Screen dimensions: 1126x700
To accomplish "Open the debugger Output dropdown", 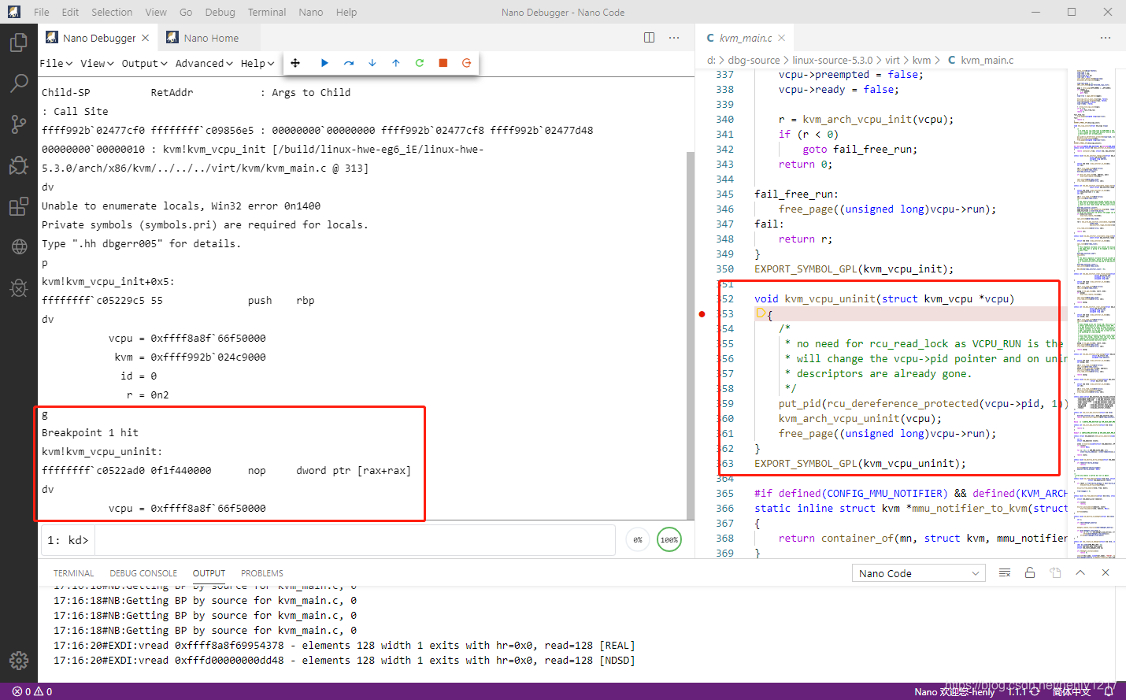I will coord(144,63).
